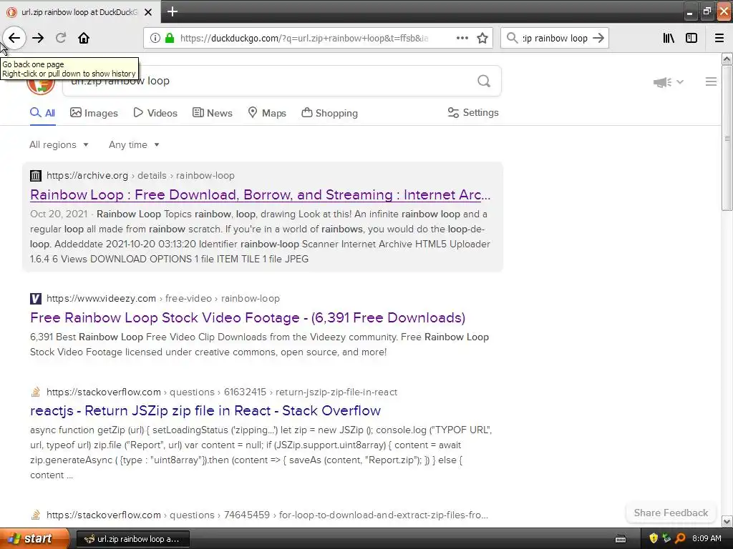Image resolution: width=733 pixels, height=549 pixels.
Task: Go back one page with back arrow
Action: (x=14, y=38)
